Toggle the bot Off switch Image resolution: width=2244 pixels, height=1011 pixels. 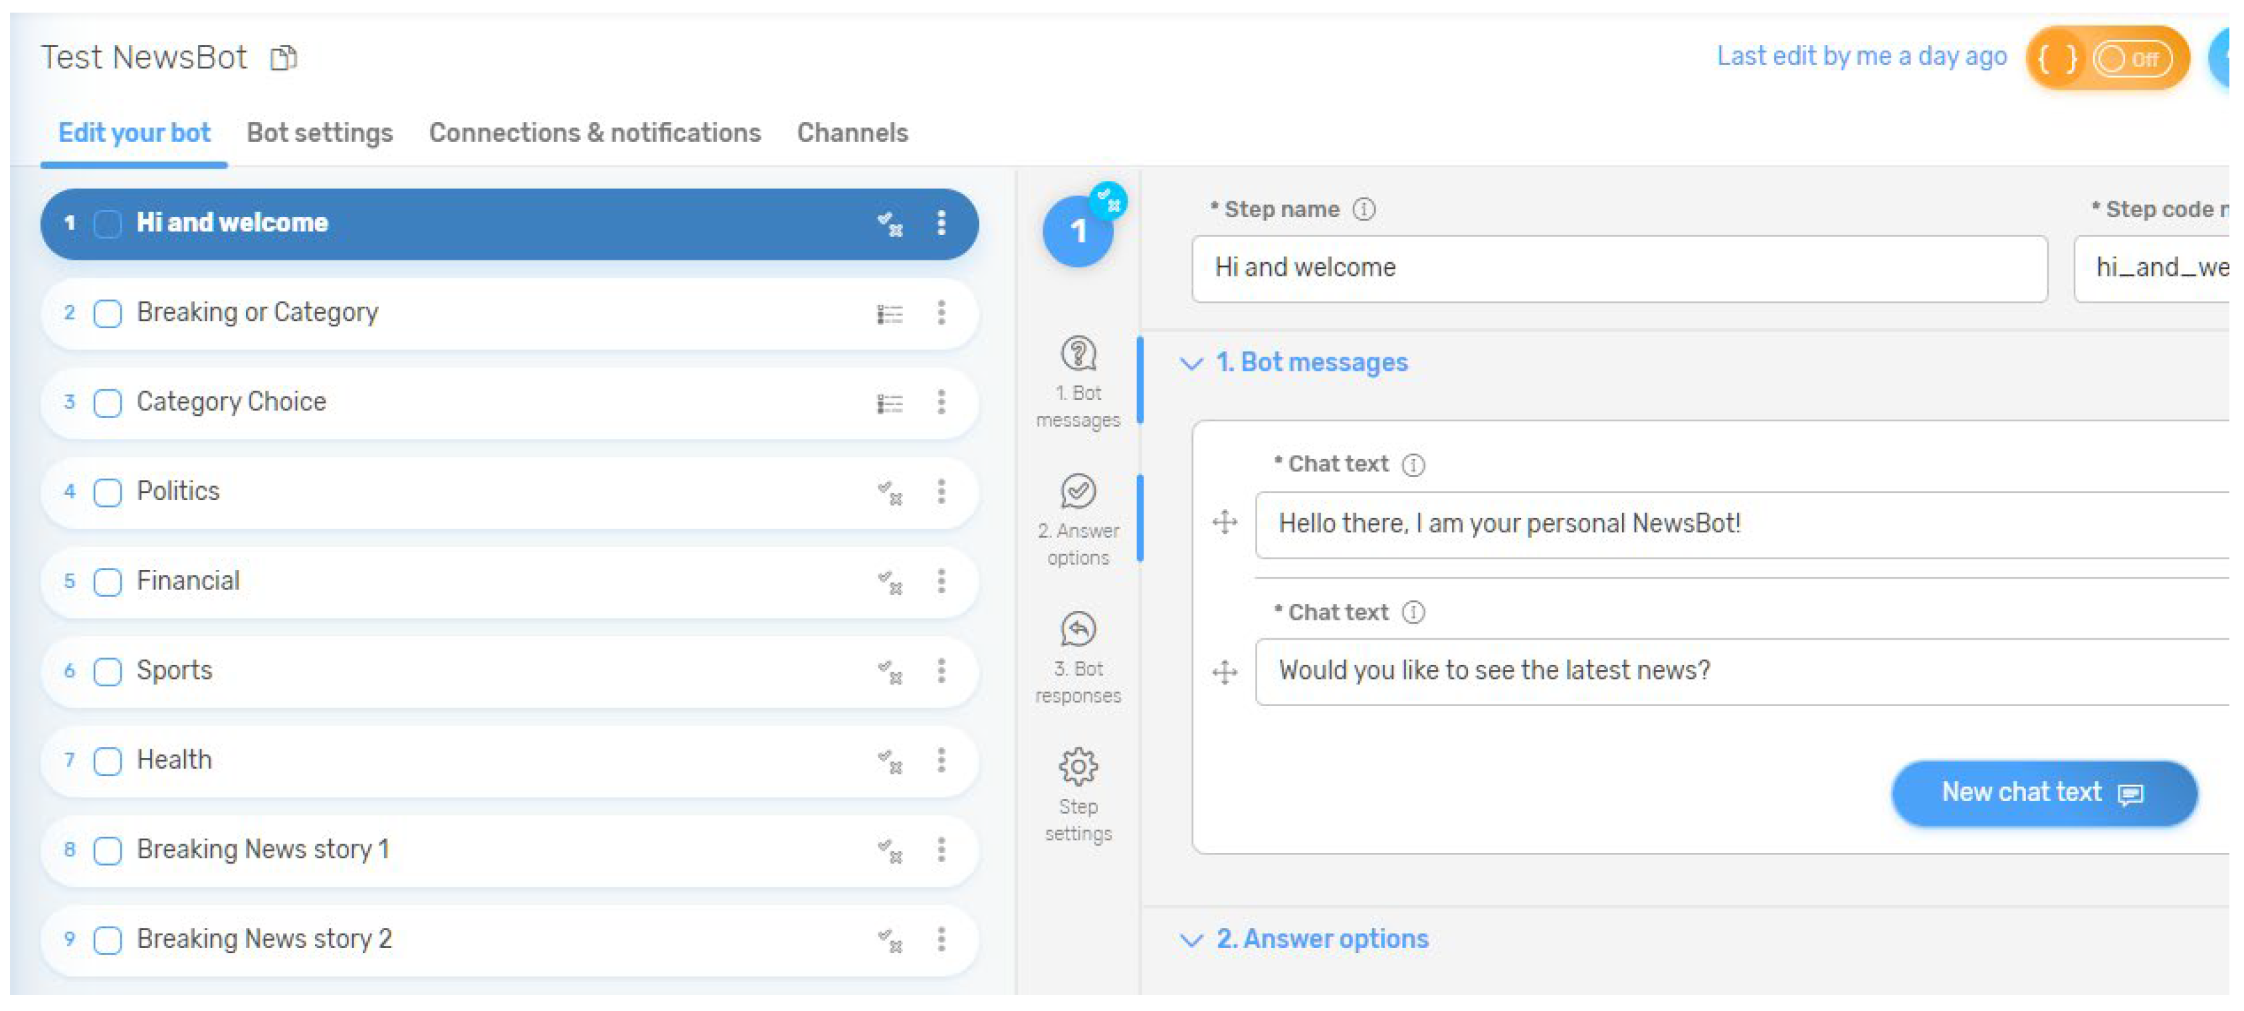pos(2131,59)
